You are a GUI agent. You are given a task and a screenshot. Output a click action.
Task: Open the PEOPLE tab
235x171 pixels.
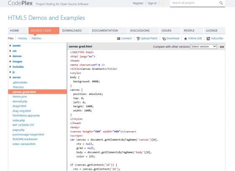[193, 31]
